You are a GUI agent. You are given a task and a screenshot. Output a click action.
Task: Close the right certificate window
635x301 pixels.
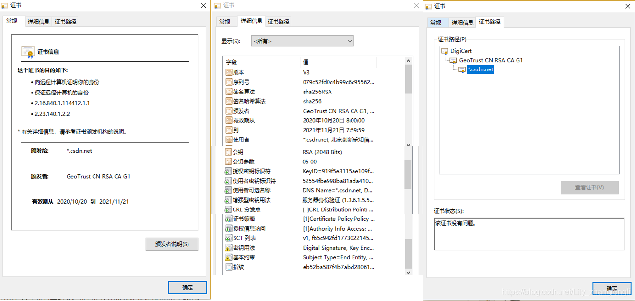(628, 6)
